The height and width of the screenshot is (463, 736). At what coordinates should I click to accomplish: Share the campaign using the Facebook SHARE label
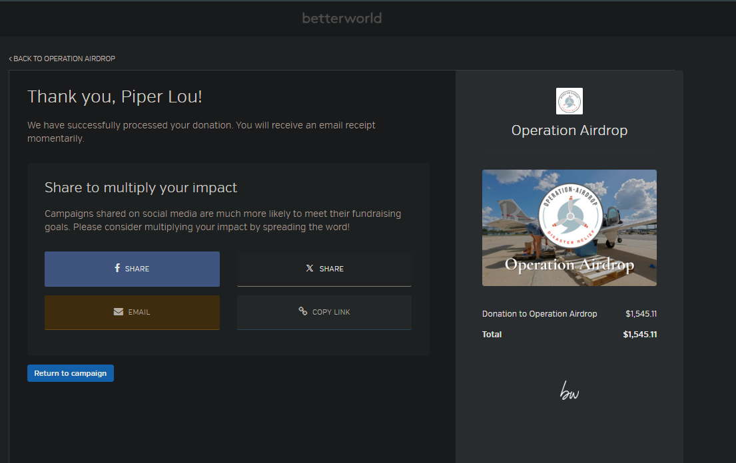(137, 269)
